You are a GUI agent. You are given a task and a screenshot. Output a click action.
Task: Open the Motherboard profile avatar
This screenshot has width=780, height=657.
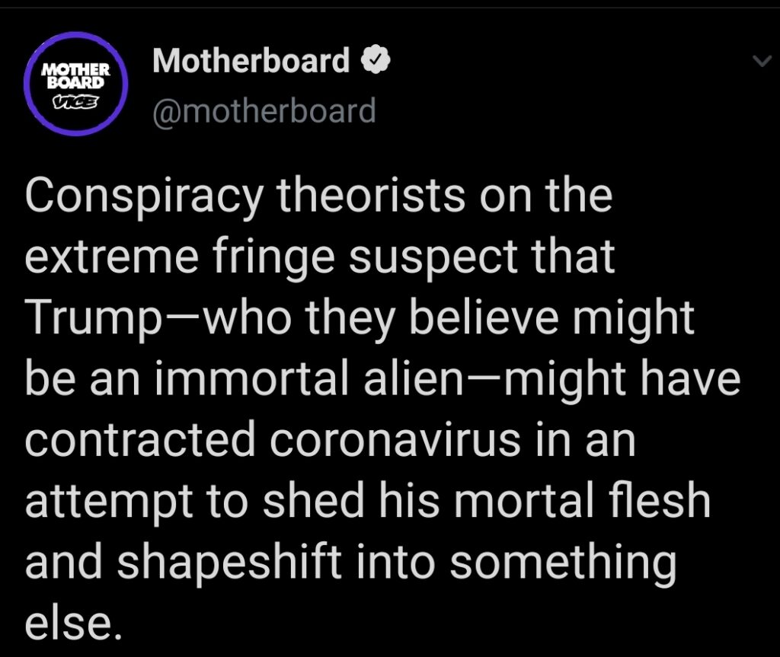75,84
